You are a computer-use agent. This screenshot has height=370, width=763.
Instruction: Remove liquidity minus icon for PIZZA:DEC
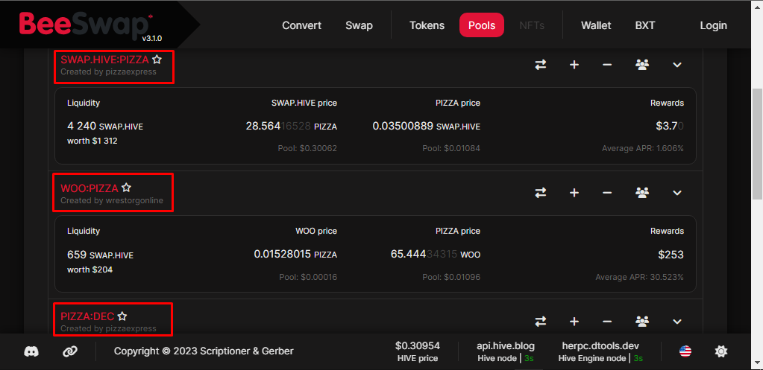point(607,322)
